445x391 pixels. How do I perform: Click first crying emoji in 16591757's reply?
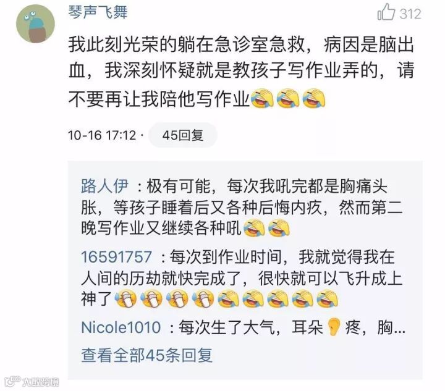[x=125, y=299]
